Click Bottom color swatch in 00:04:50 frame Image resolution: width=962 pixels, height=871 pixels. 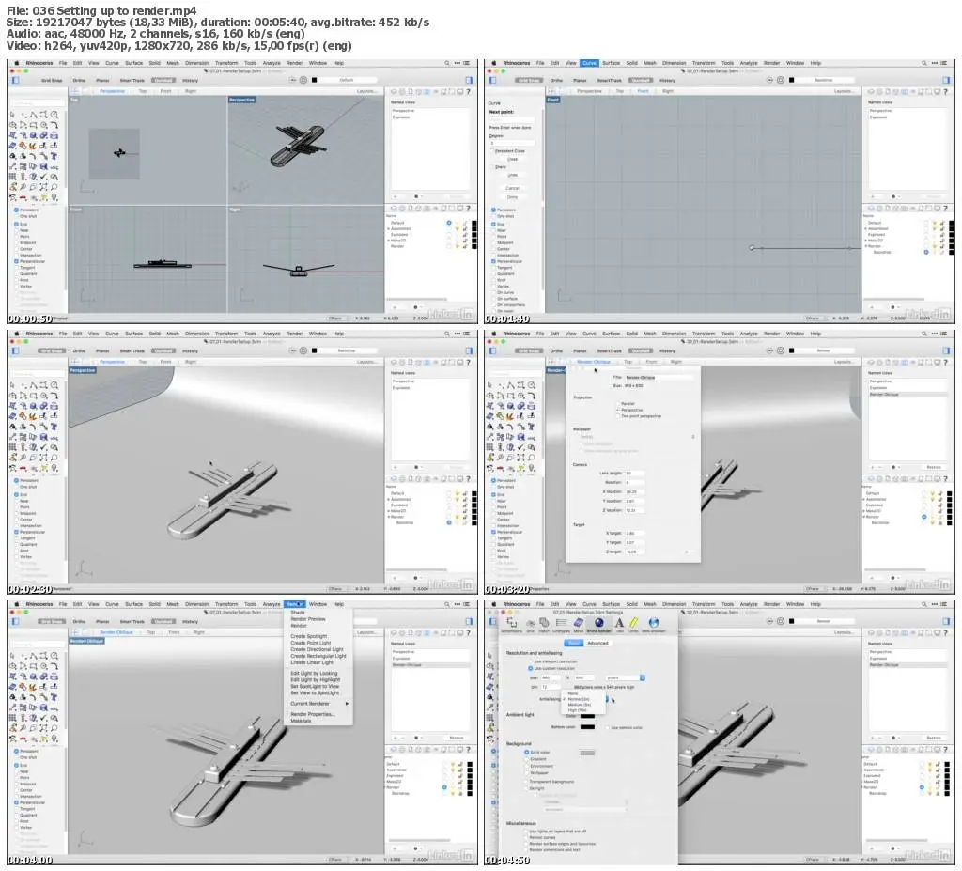[x=587, y=727]
